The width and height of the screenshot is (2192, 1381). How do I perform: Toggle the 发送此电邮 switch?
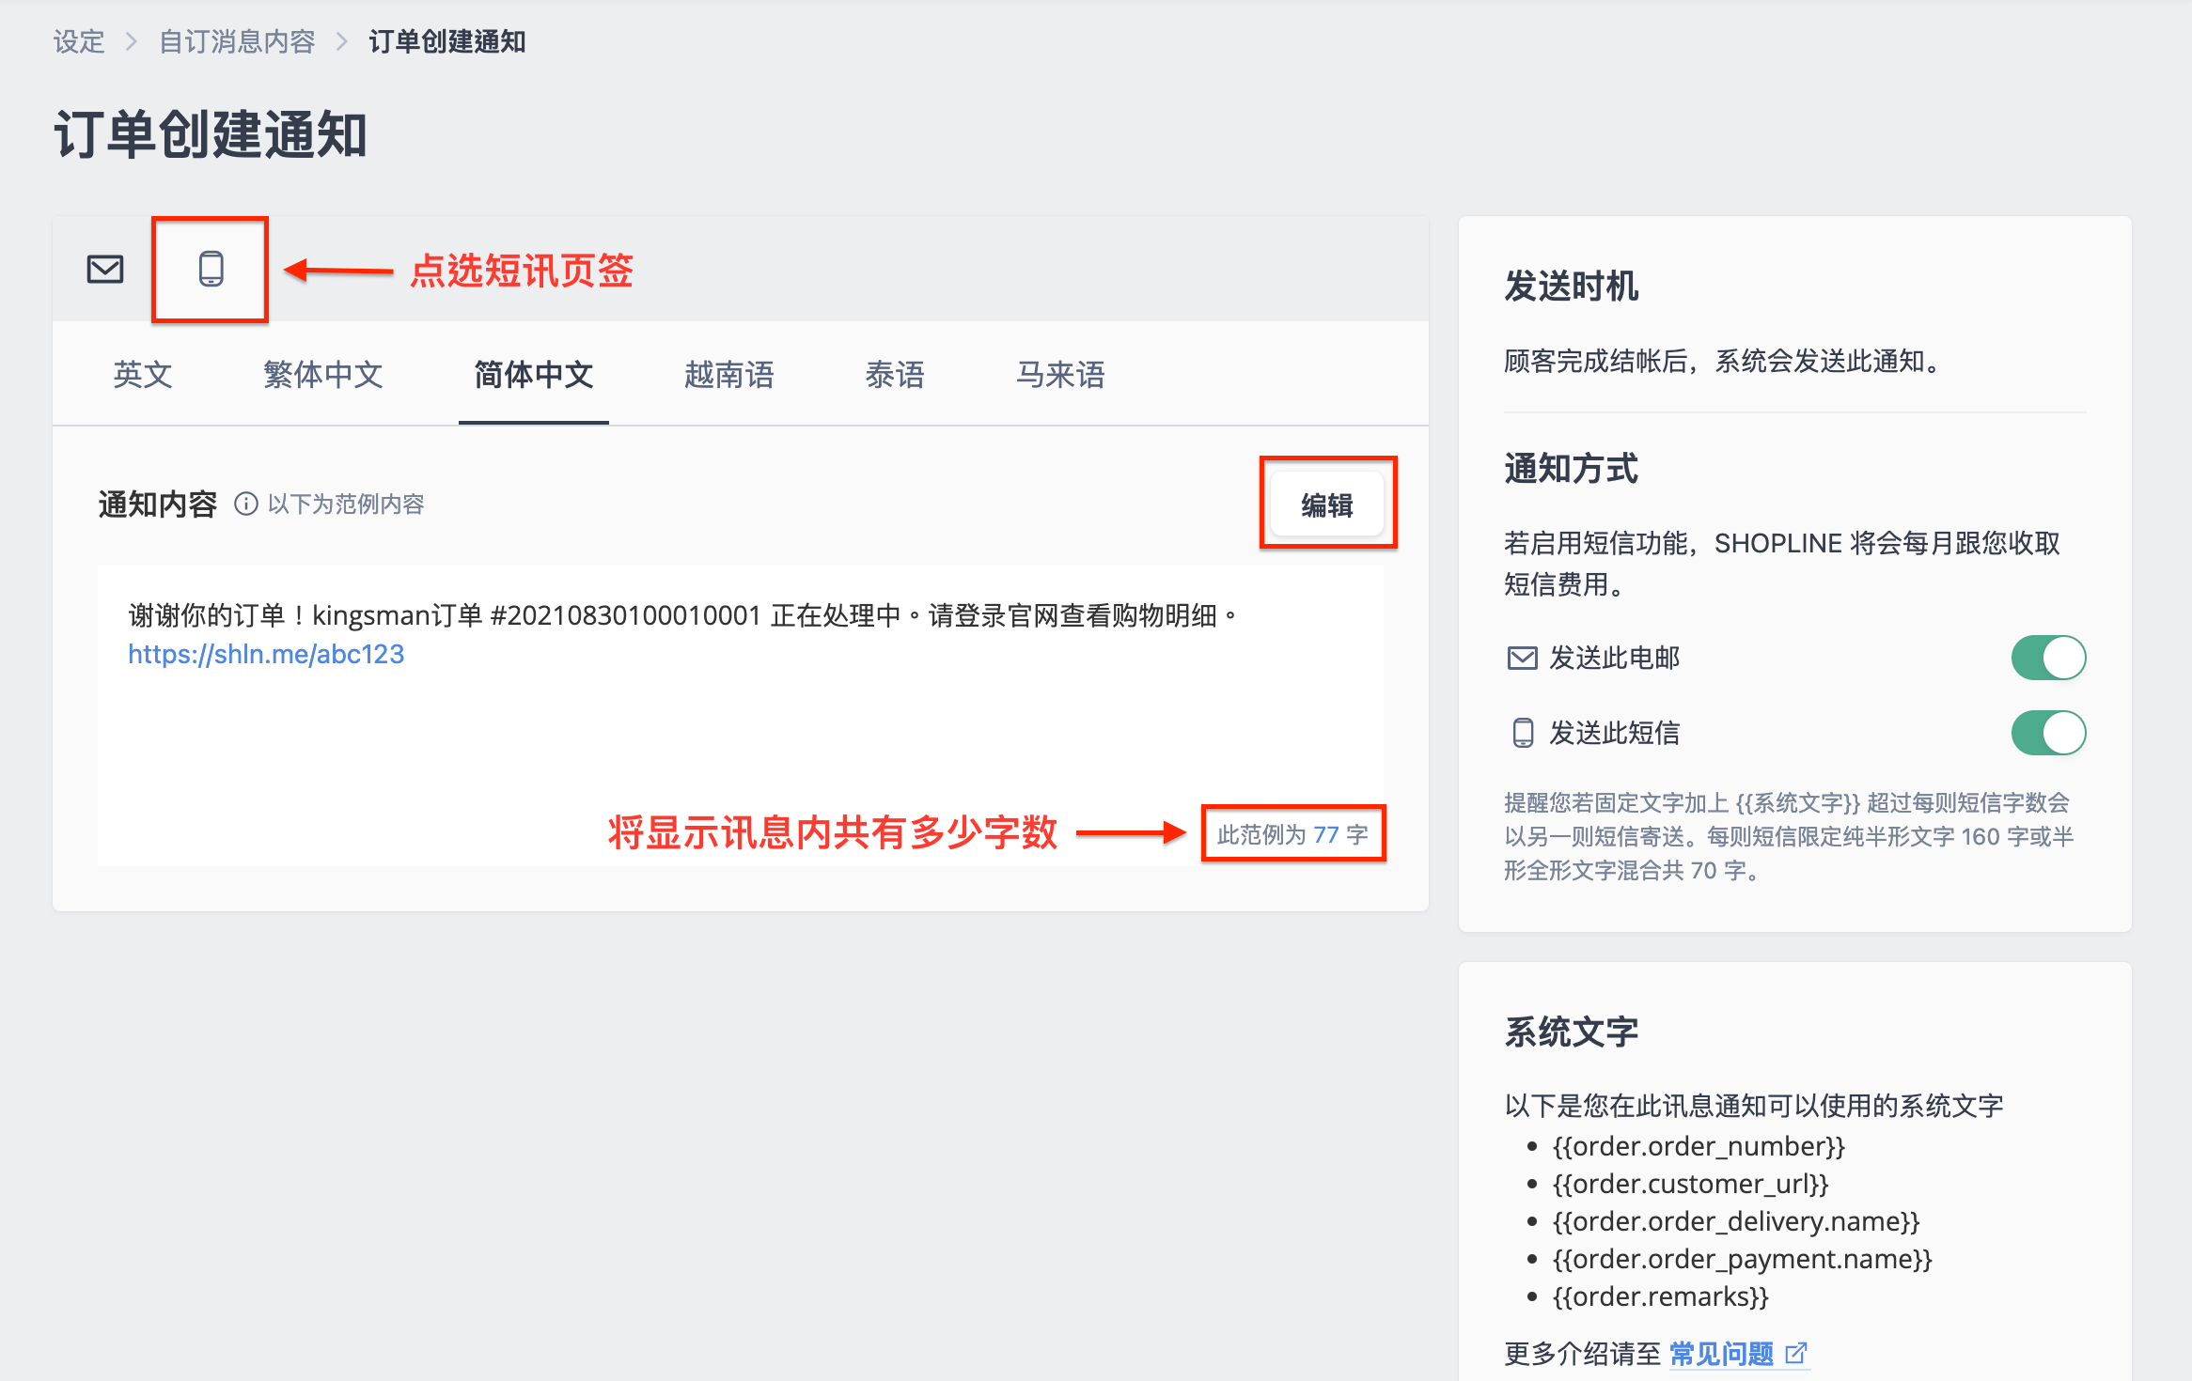point(2048,658)
